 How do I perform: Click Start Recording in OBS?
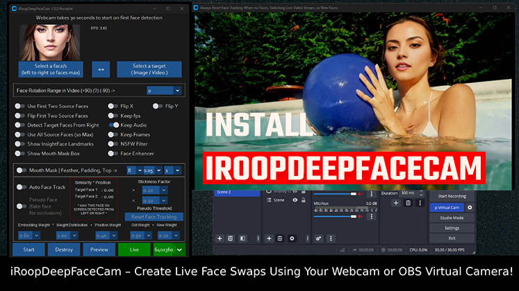tap(452, 196)
